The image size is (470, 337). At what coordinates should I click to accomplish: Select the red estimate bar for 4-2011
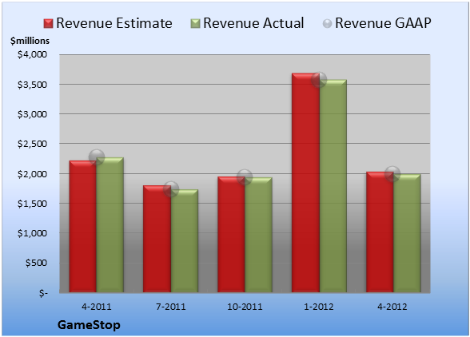click(x=83, y=227)
